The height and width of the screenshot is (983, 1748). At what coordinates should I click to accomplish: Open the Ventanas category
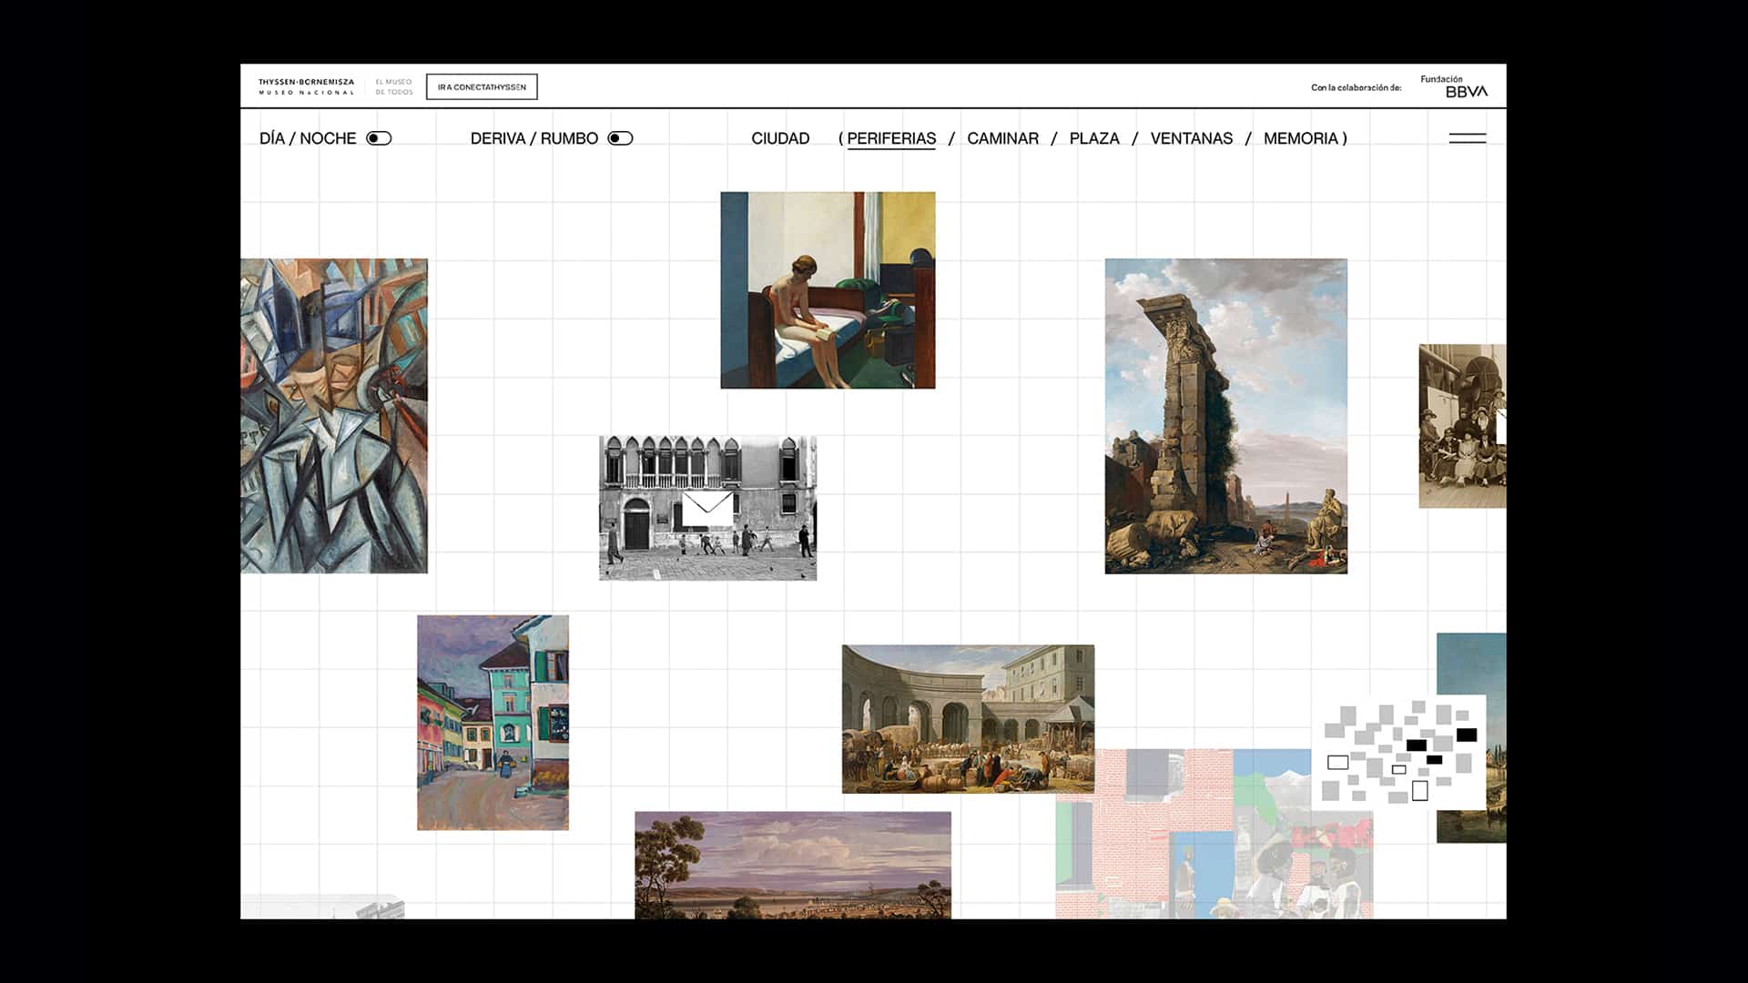pyautogui.click(x=1191, y=138)
